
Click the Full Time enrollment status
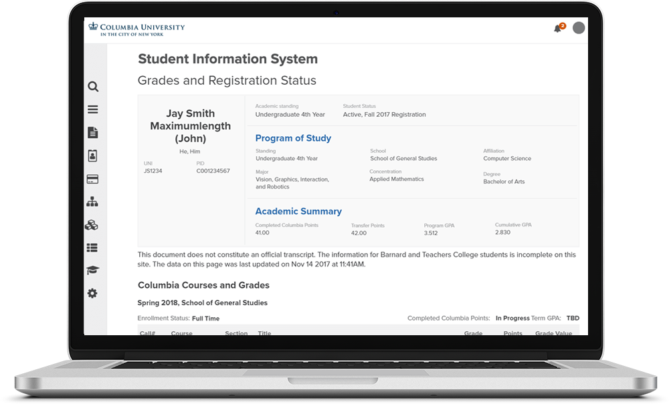(205, 319)
